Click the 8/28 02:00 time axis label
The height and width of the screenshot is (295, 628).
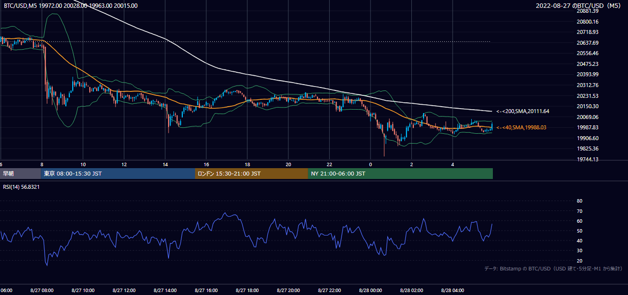(411, 291)
